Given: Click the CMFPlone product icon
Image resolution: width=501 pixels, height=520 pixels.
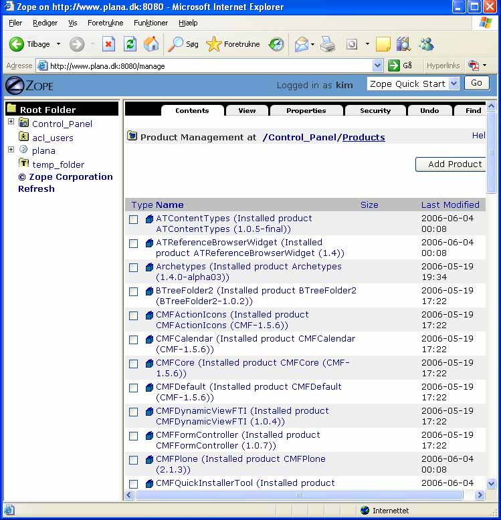Looking at the screenshot, I should coord(149,460).
